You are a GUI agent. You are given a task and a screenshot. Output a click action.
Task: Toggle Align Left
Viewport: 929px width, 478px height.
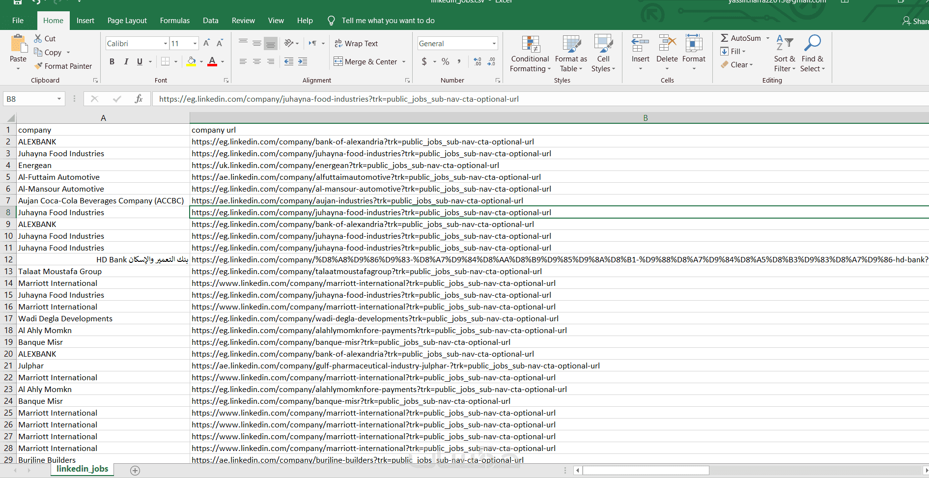[x=243, y=61]
